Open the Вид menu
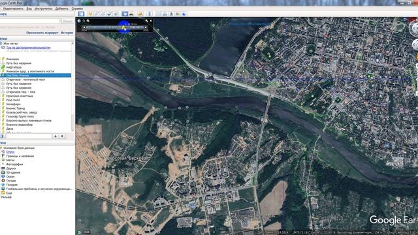 tap(29, 8)
